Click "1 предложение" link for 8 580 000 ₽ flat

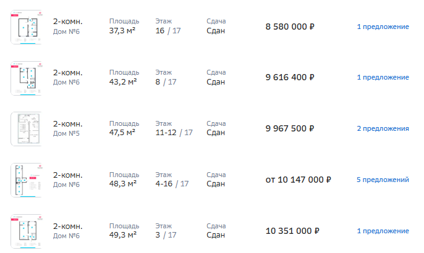(x=383, y=27)
